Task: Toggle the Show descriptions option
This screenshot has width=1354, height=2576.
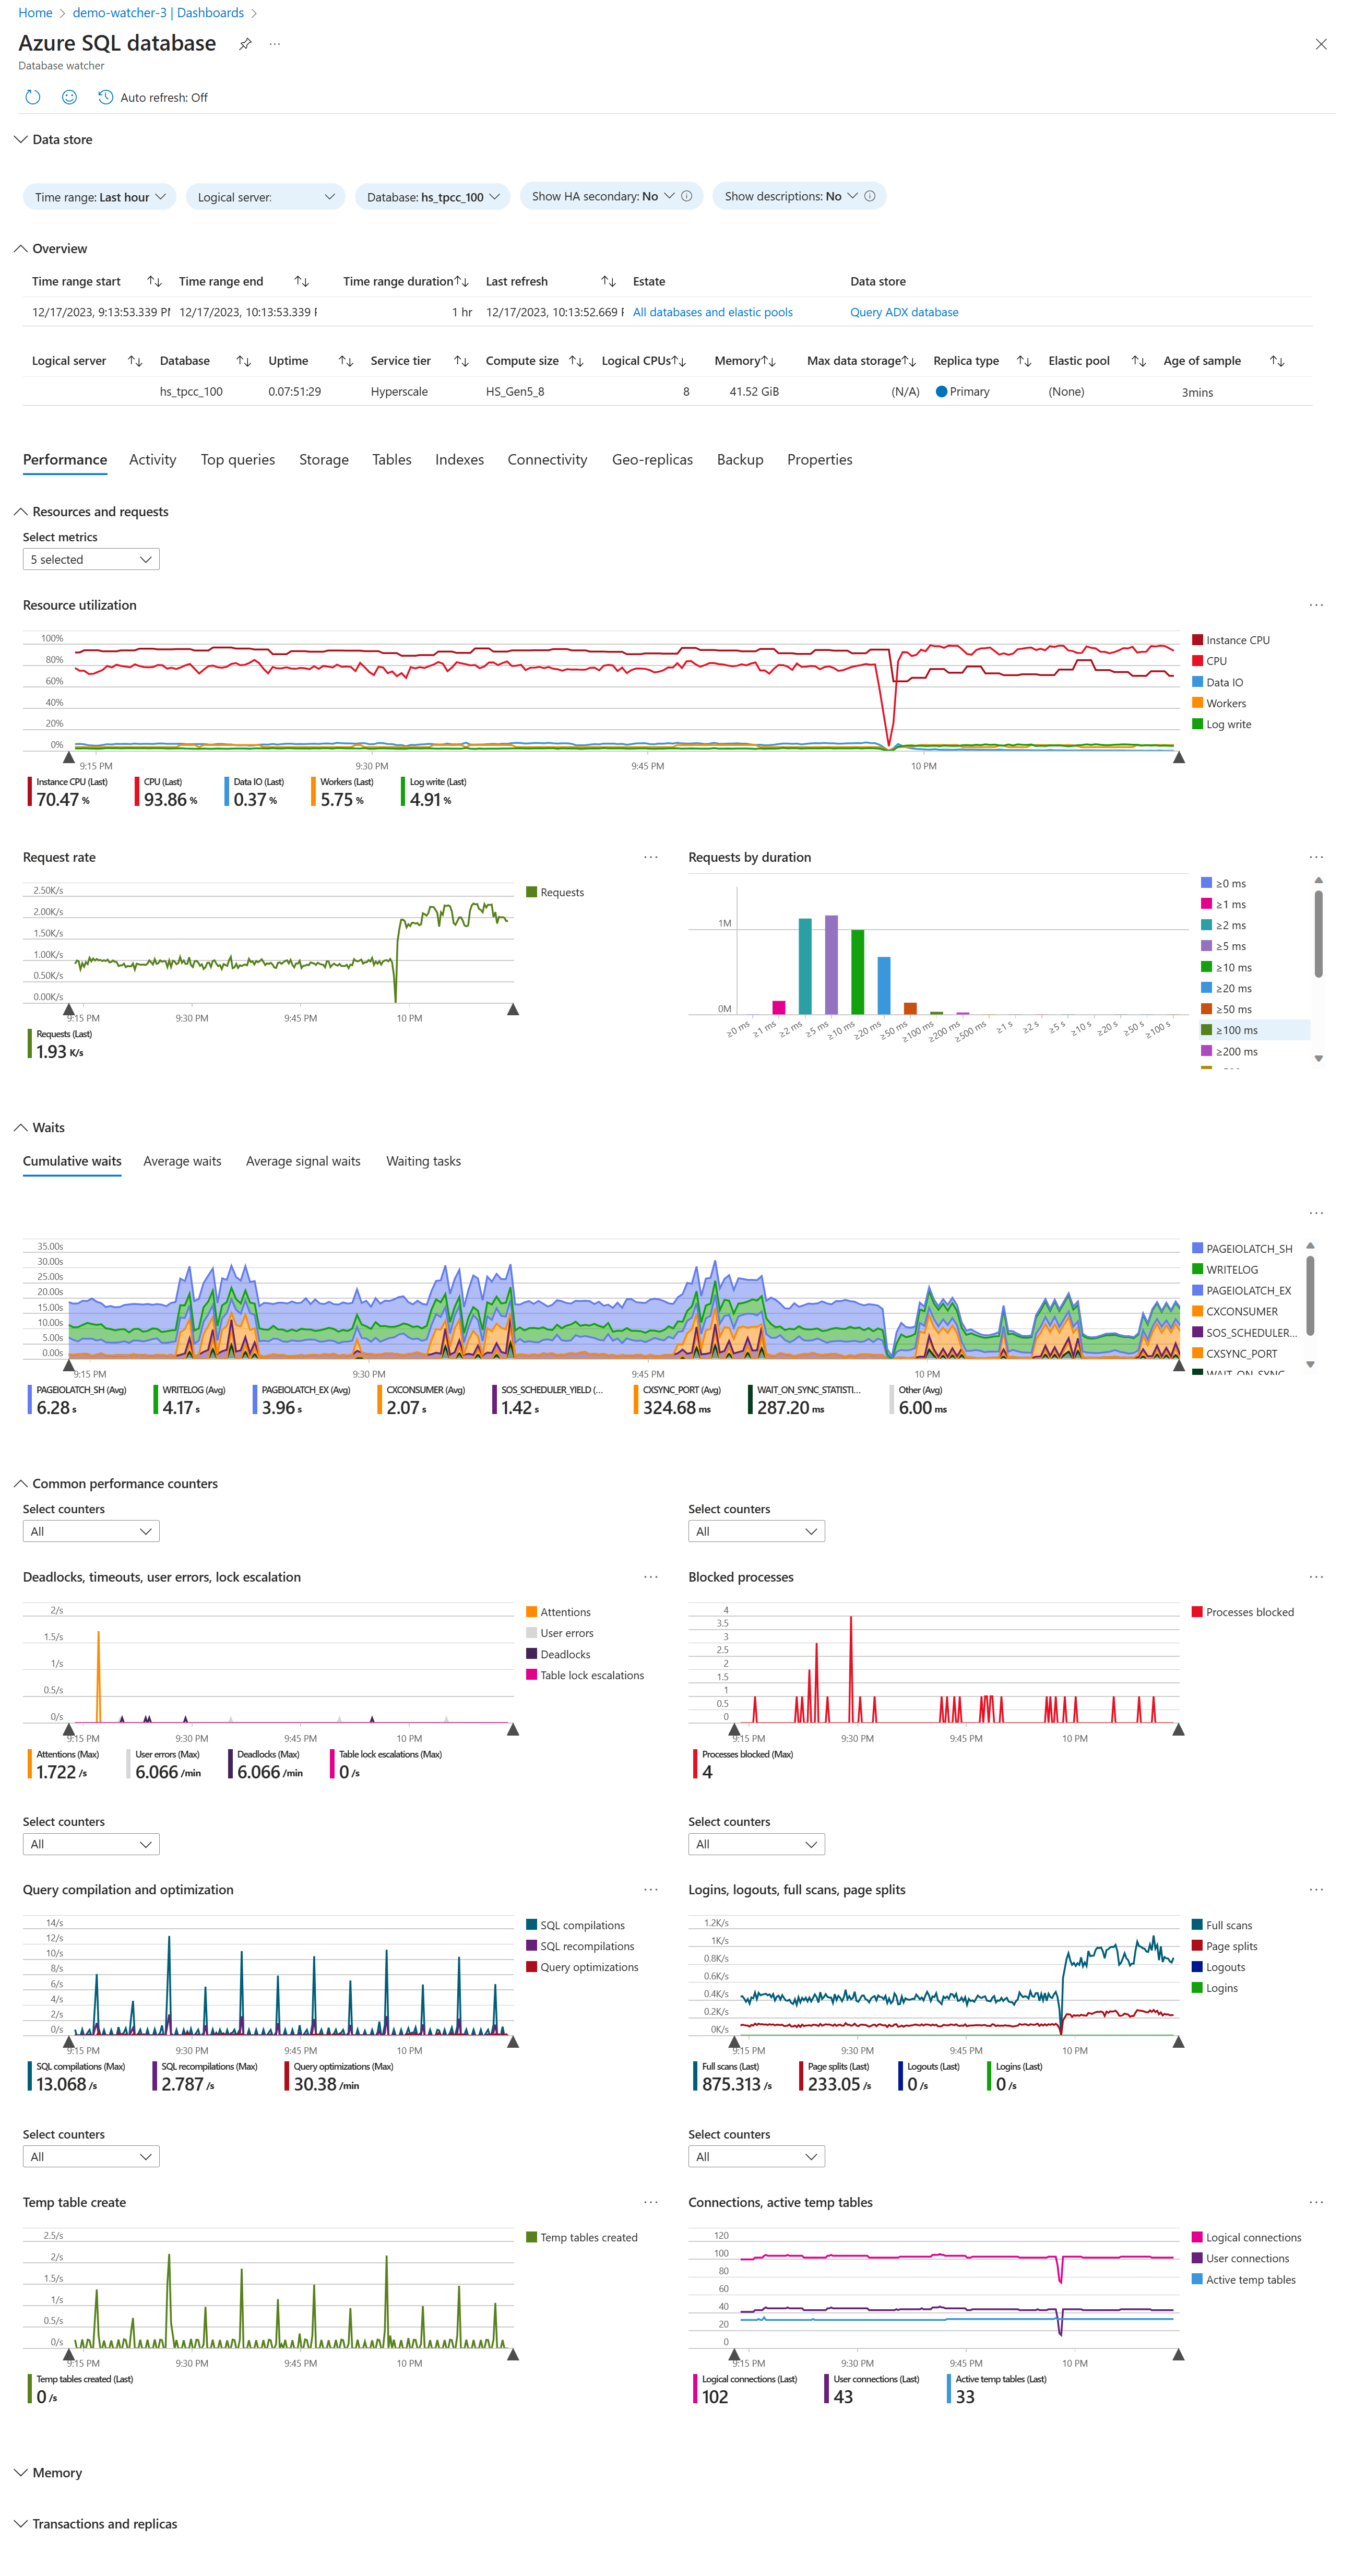Action: tap(791, 196)
